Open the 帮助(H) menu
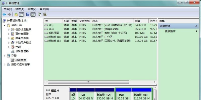Image resolution: width=201 pixels, height=100 pixels. point(44,9)
